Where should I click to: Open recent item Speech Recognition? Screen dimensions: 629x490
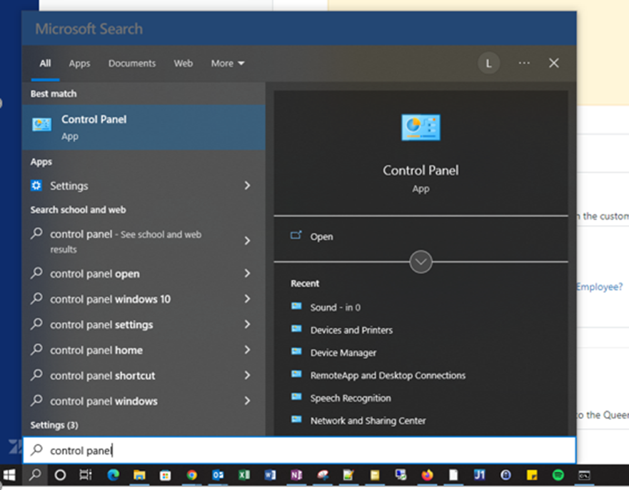point(351,398)
